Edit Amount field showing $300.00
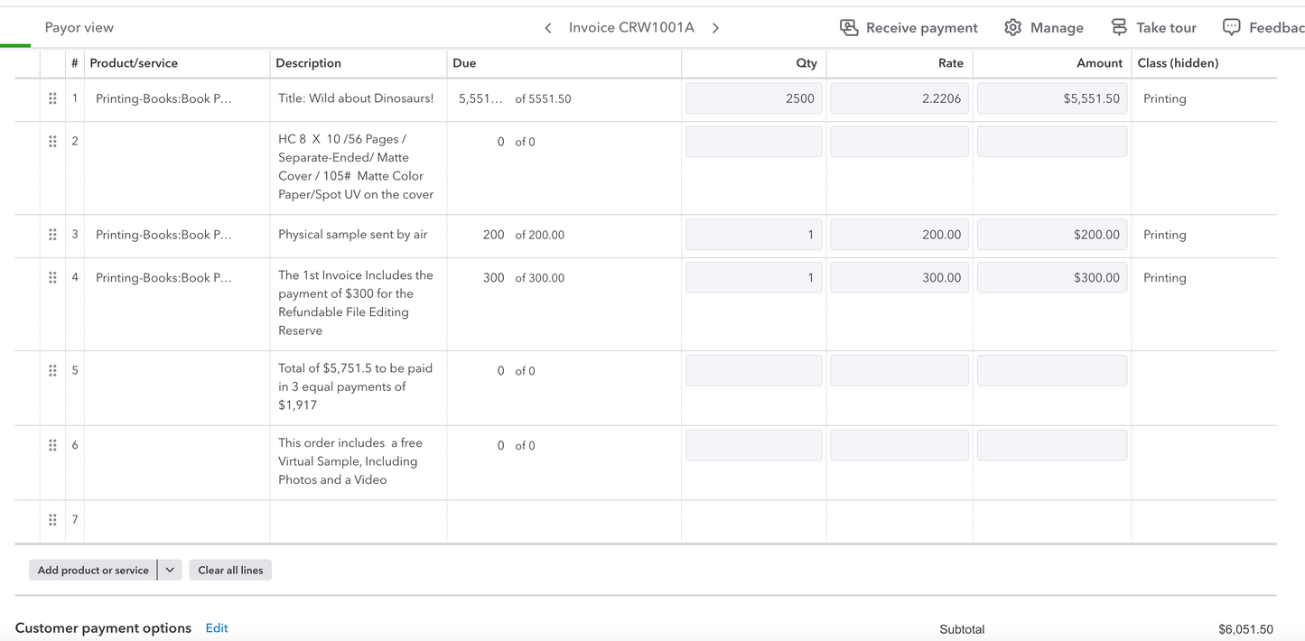This screenshot has height=641, width=1305. [x=1052, y=278]
